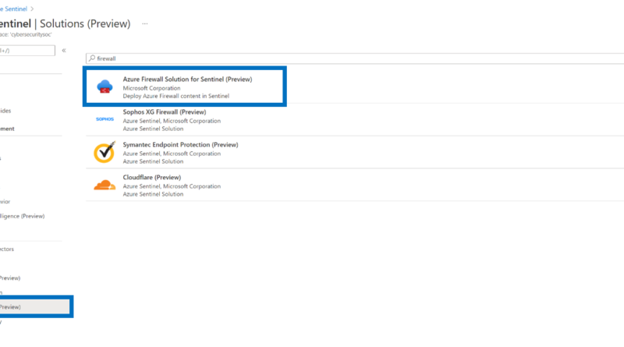This screenshot has width=624, height=347.
Task: Click the Cloudflare orange cloud icon
Action: 105,185
